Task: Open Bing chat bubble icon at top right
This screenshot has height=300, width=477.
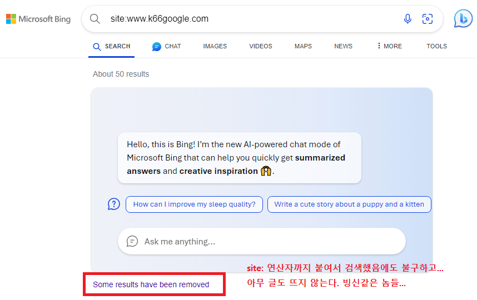Action: (x=463, y=19)
